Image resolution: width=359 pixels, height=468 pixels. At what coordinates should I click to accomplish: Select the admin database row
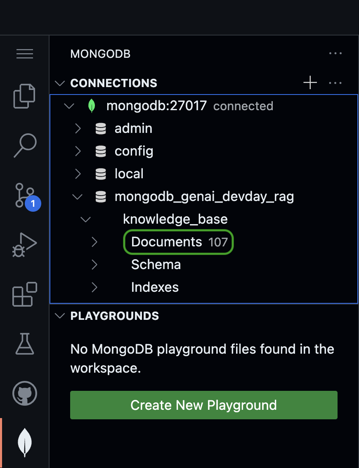point(204,129)
